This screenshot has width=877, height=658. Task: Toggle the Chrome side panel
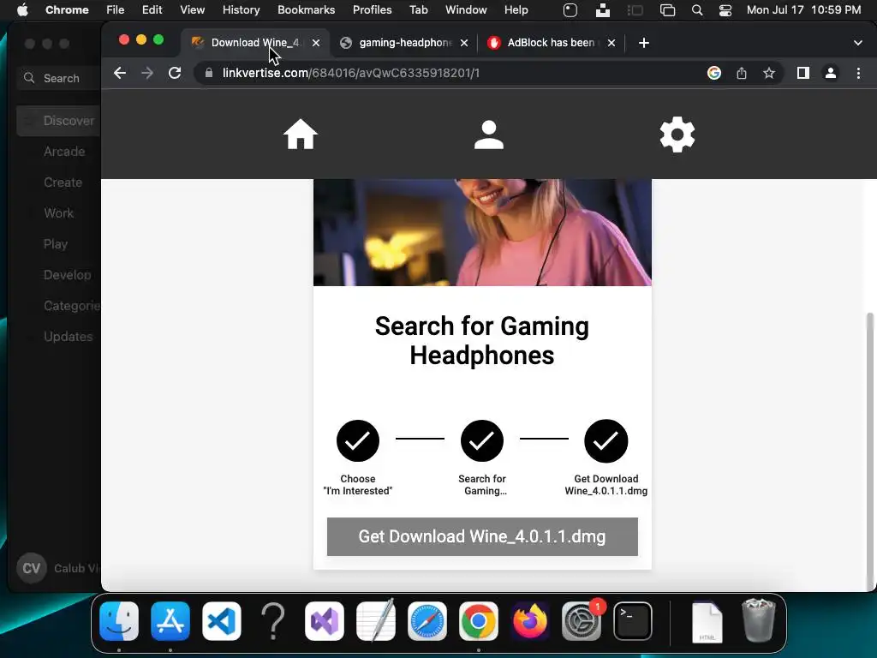803,73
